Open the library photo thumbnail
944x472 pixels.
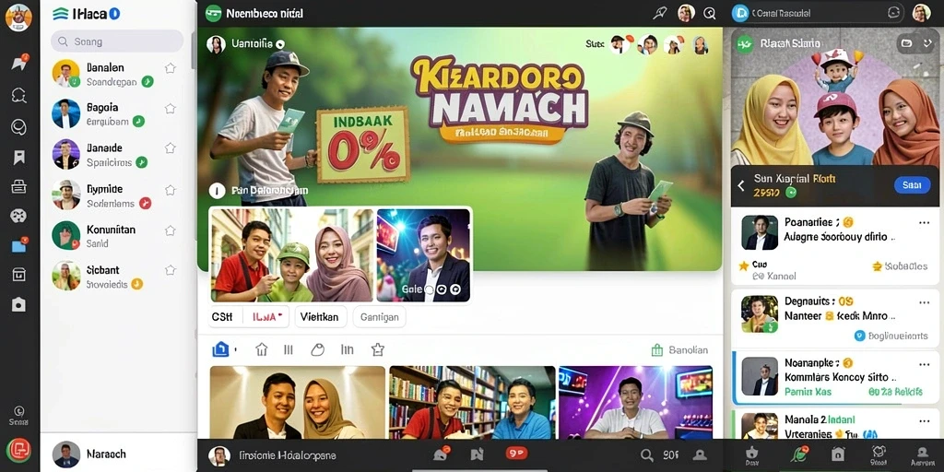472,402
